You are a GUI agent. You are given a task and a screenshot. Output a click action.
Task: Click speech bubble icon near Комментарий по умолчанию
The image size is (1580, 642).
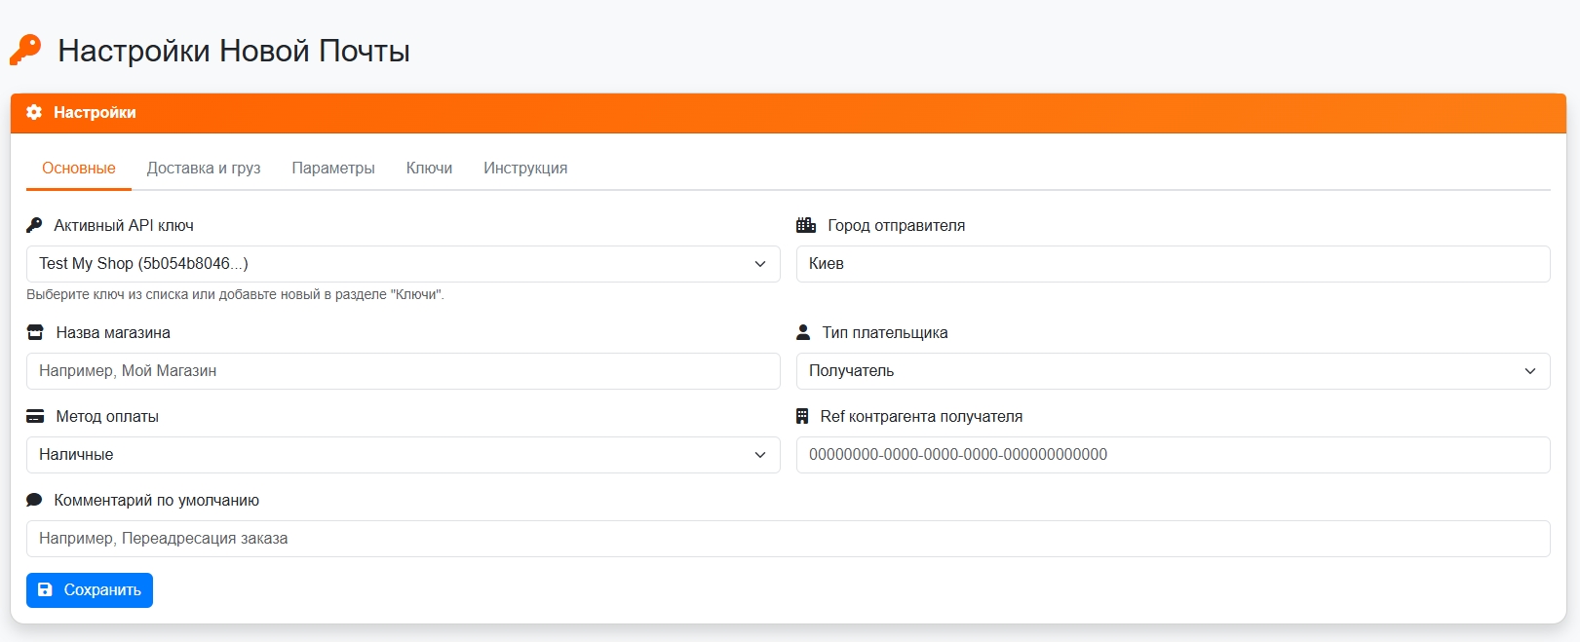tap(34, 500)
